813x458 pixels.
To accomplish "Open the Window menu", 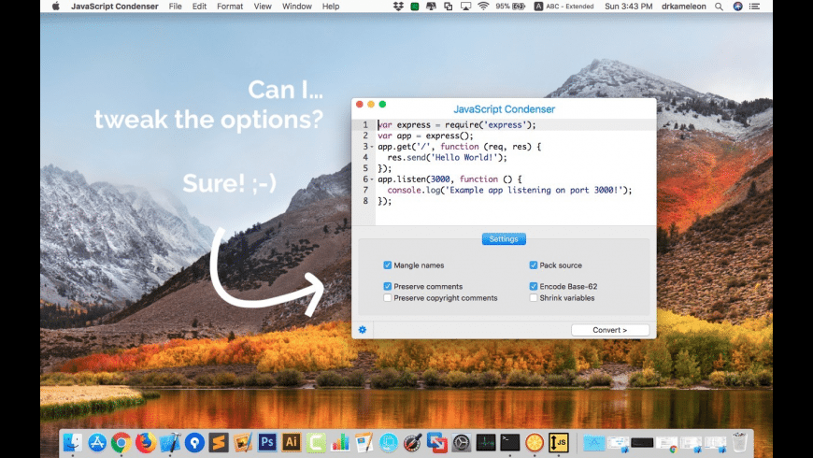I will click(296, 7).
